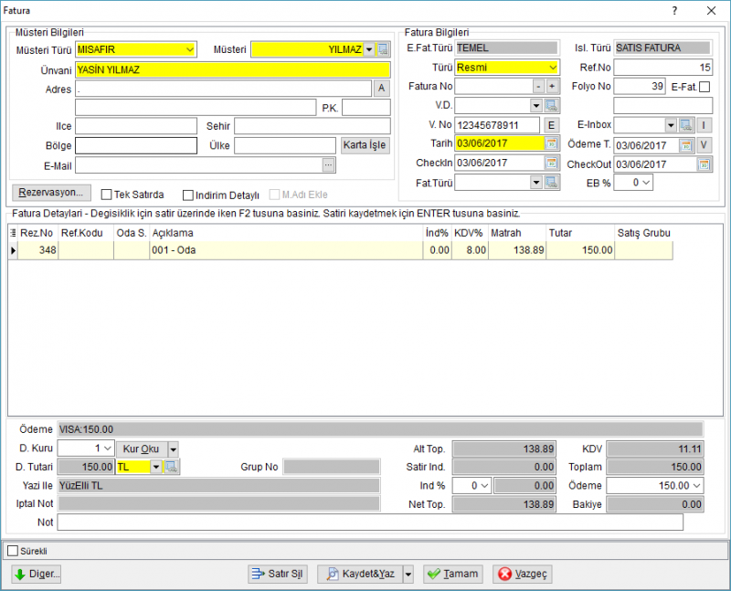The width and height of the screenshot is (731, 591).
Task: Click grid column selector icon in table header
Action: coord(13,233)
